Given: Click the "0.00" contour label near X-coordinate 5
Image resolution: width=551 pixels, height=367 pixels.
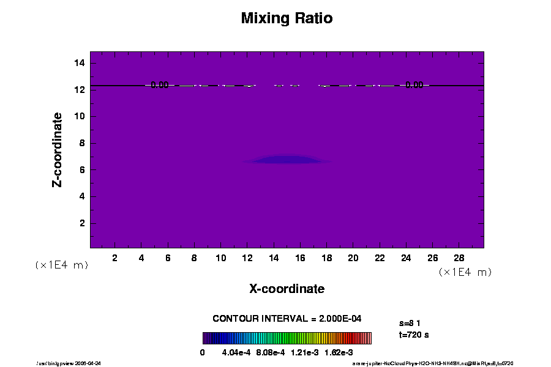Looking at the screenshot, I should pos(160,85).
